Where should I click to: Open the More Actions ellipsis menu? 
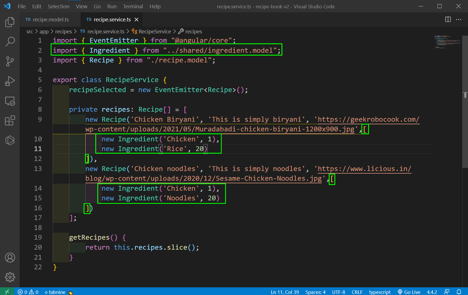point(459,20)
